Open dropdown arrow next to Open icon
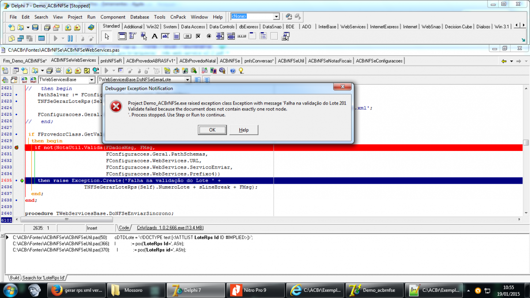Screen dimensions: 530x298 [x=28, y=27]
